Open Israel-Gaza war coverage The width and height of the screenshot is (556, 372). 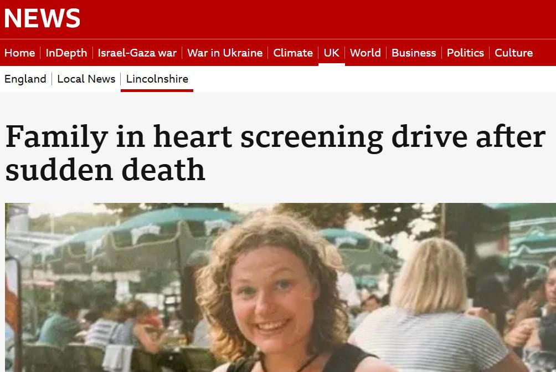[x=137, y=53]
